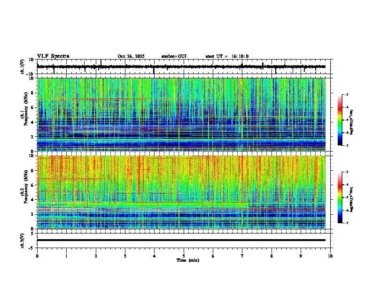This screenshot has width=372, height=287.
Task: Click the ch.1 spectrogram color scale bar
Action: [x=340, y=120]
